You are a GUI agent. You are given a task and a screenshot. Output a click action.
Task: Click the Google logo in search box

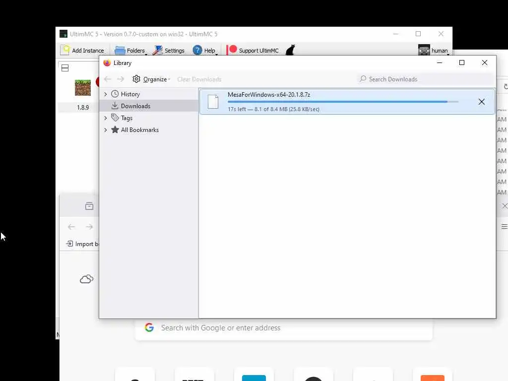(x=149, y=327)
